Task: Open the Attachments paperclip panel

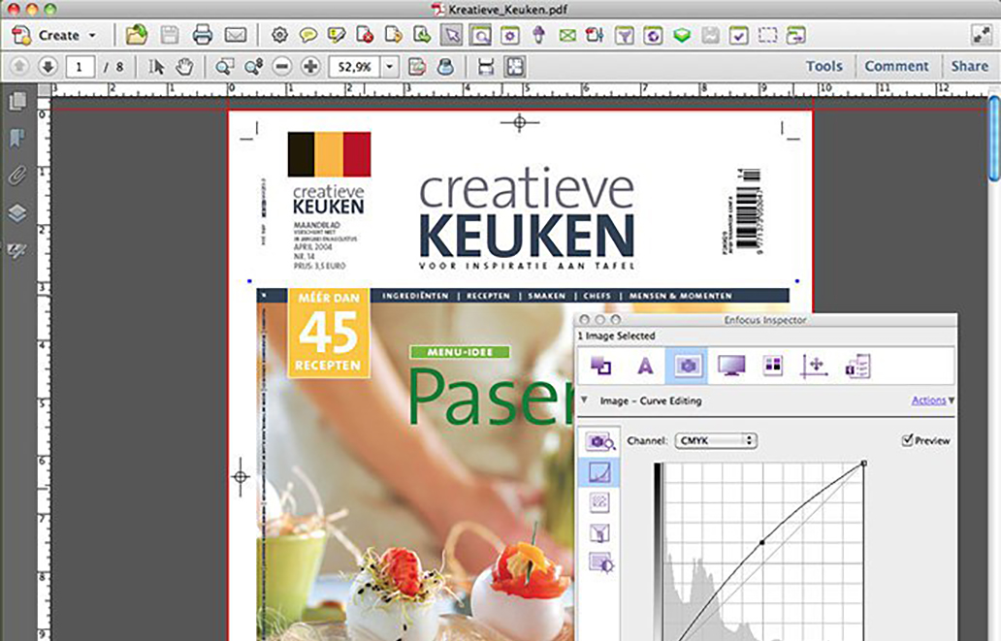Action: pos(16,176)
